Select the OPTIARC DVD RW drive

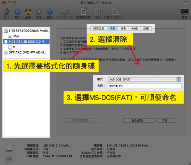pyautogui.click(x=26, y=53)
